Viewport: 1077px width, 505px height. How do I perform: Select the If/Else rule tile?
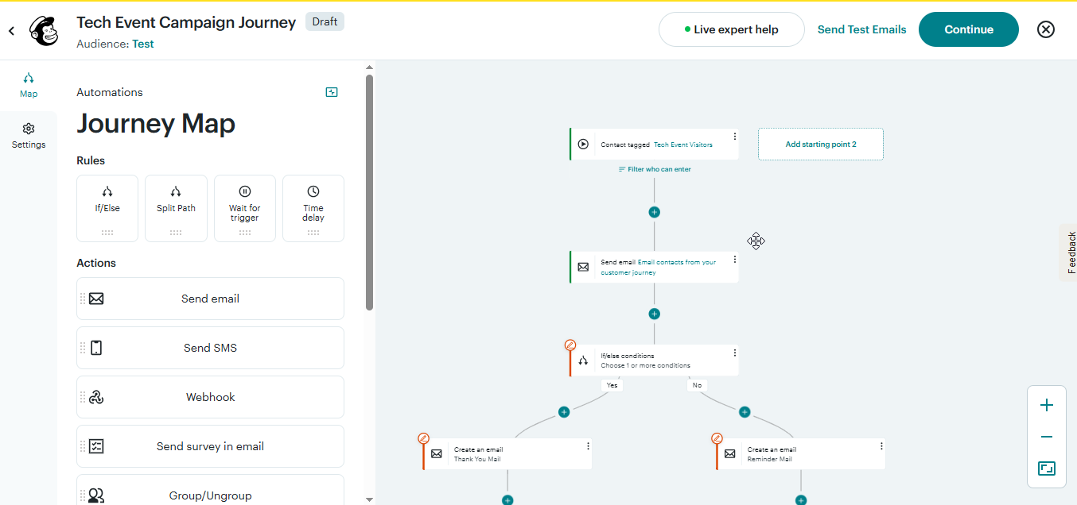click(x=107, y=208)
